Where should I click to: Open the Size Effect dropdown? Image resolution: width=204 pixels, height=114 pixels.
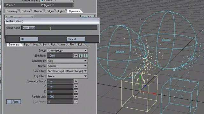point(67,71)
